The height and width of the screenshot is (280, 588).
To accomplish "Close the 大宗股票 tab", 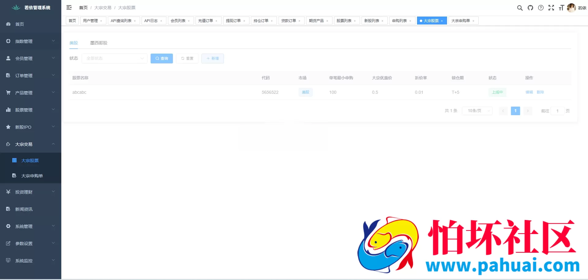I will pyautogui.click(x=442, y=21).
